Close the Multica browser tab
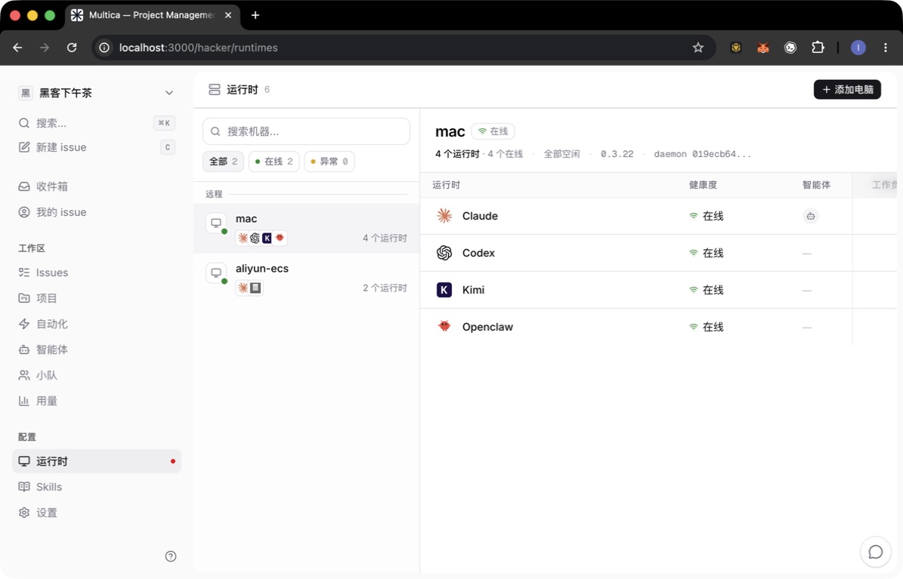Viewport: 903px width, 579px height. click(228, 15)
